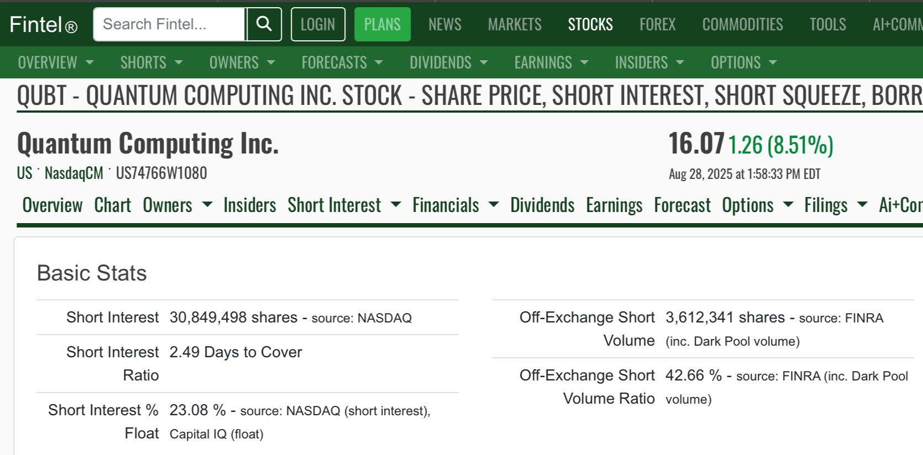Open the STOCKS menu item
This screenshot has height=455, width=923.
(590, 24)
